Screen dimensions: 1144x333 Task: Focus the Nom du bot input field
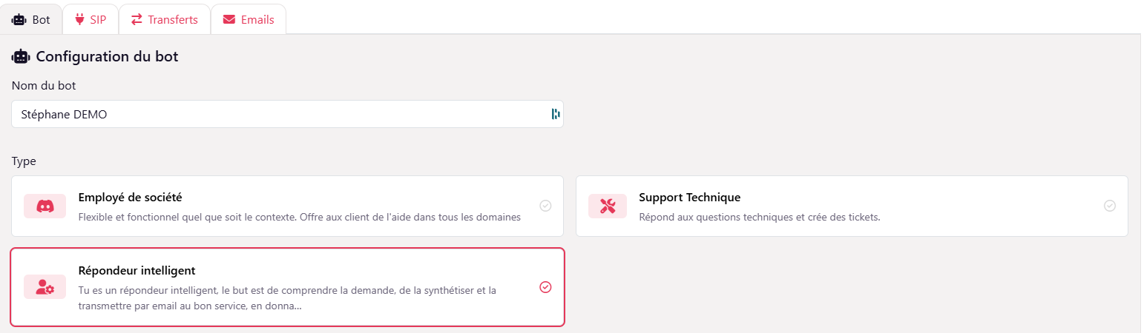pos(282,114)
